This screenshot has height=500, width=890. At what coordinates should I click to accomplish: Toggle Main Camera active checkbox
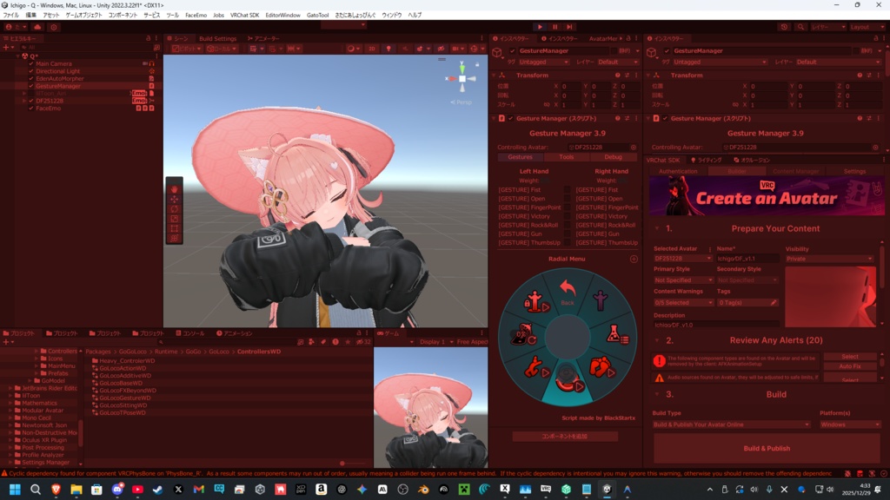tap(31, 64)
